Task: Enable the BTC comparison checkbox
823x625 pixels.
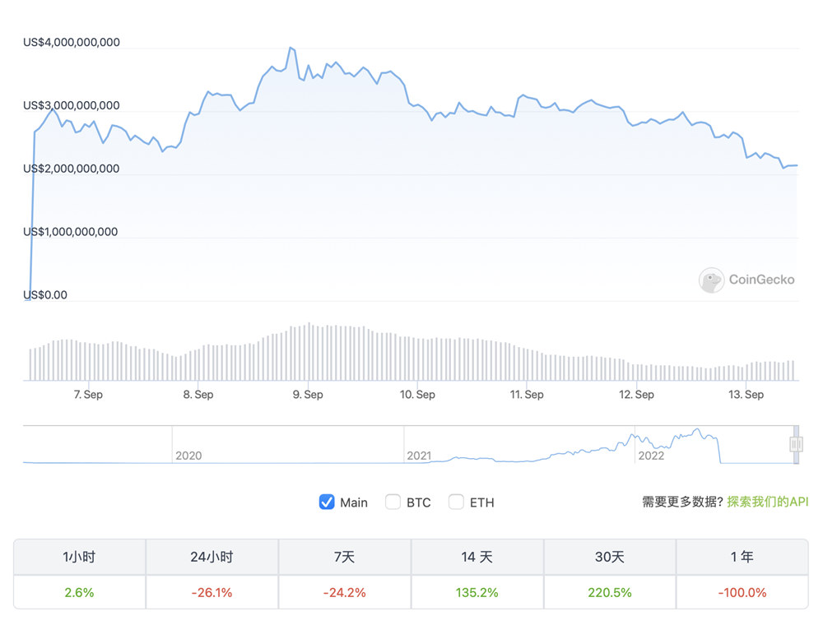Action: (393, 502)
